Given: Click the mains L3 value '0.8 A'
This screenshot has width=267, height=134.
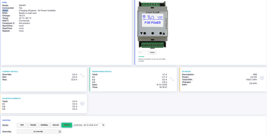Looking at the screenshot, I should [165, 82].
